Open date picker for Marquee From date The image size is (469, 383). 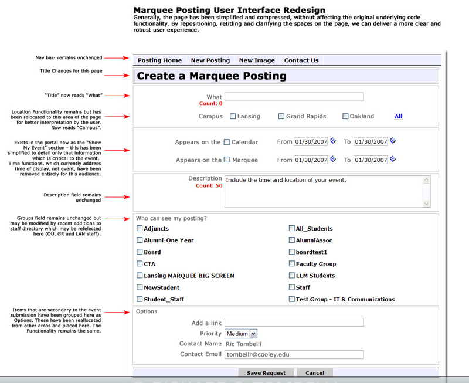click(x=333, y=159)
